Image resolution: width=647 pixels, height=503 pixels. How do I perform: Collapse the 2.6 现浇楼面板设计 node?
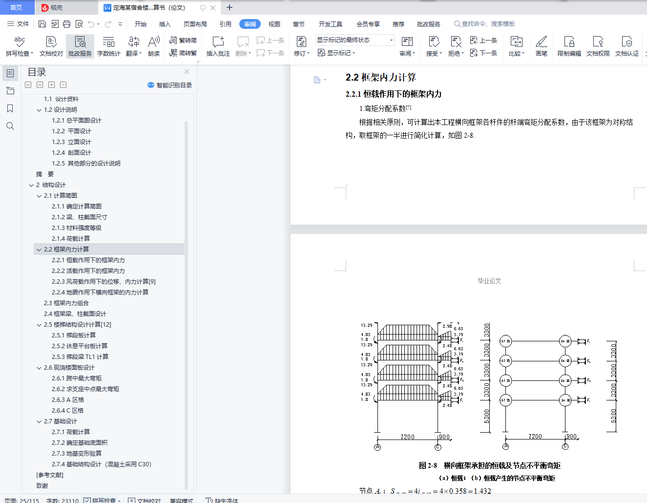tap(39, 368)
